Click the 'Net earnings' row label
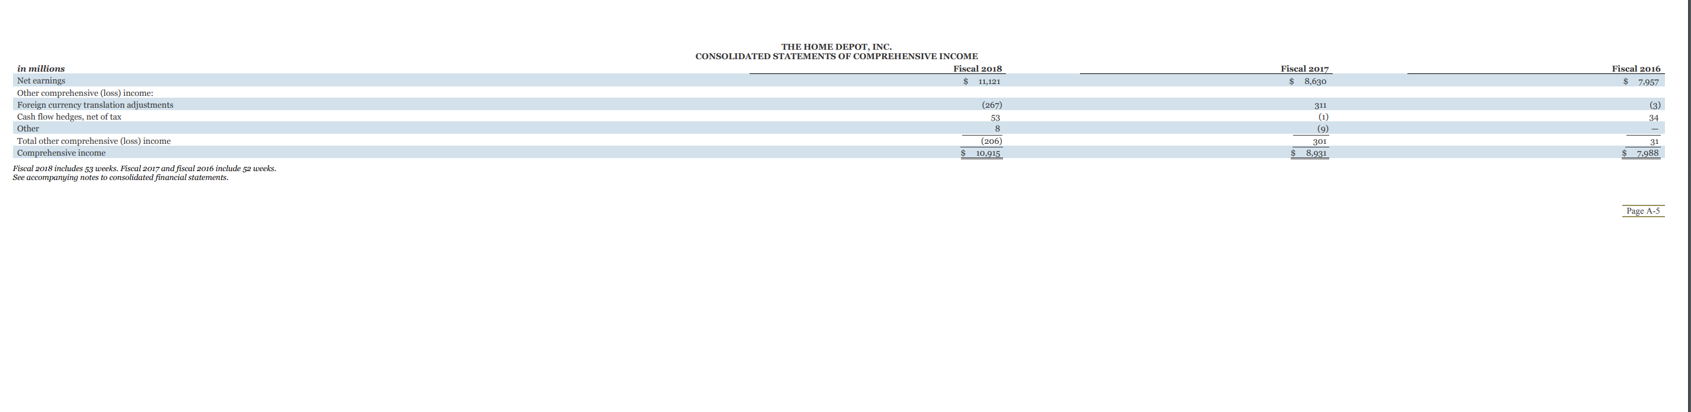Screen dimensions: 1691x412 [41, 81]
